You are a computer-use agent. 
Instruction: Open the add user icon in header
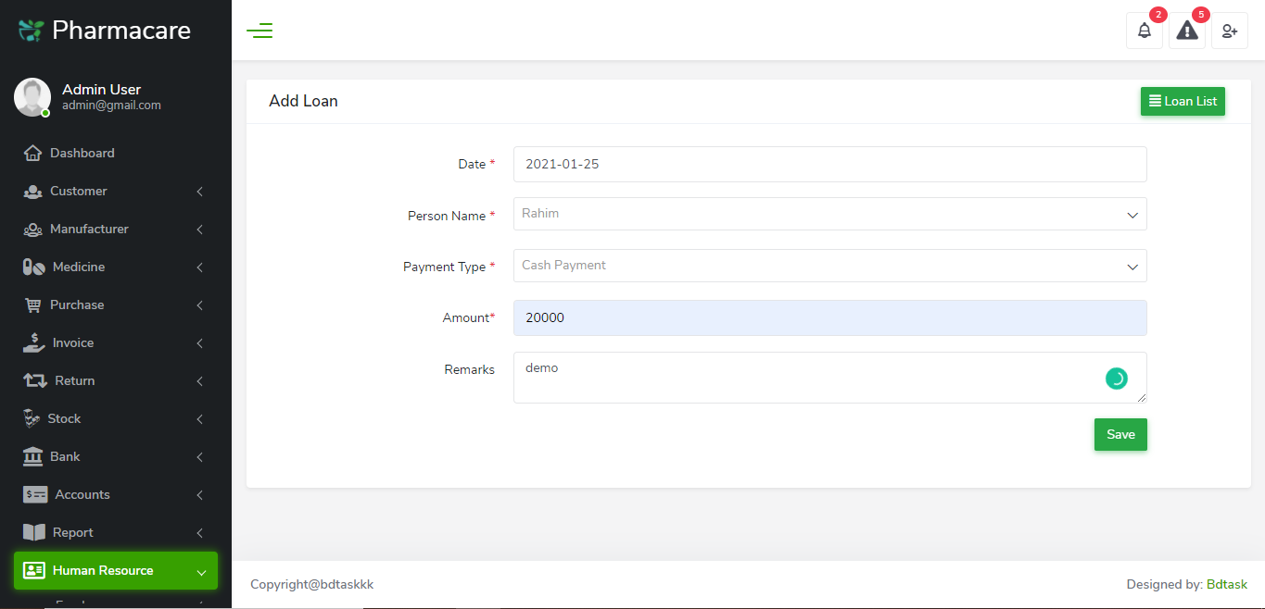coord(1229,31)
